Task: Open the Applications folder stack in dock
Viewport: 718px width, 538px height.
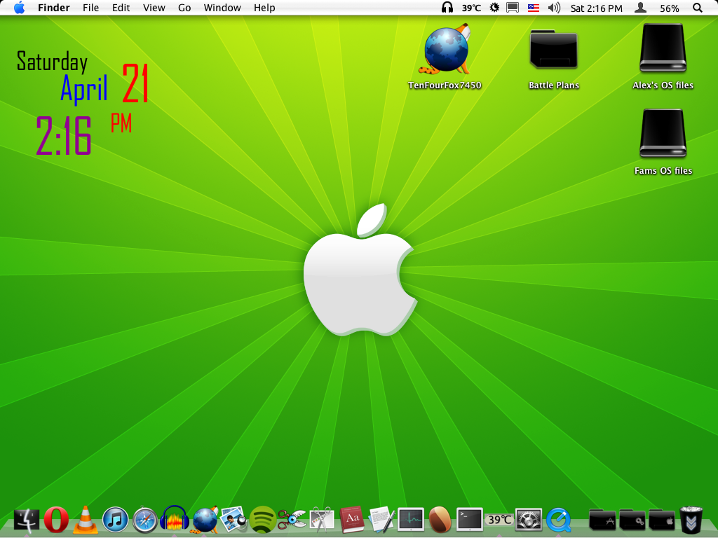Action: (602, 520)
